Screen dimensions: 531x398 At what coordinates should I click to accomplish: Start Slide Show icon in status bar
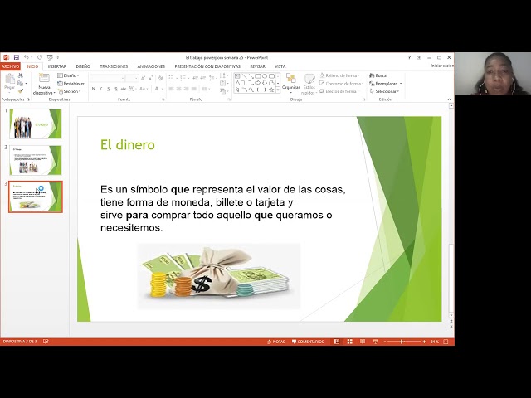click(x=375, y=342)
